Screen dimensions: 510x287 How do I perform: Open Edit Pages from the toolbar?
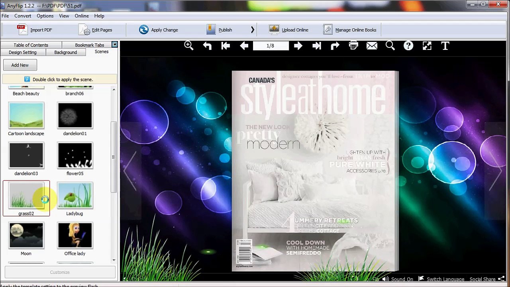95,30
